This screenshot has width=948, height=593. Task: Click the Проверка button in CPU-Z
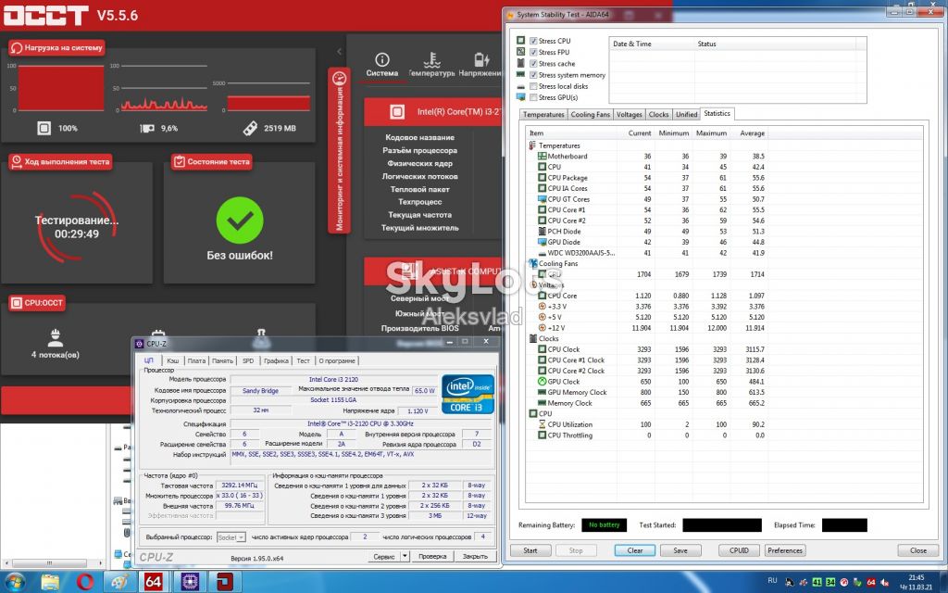click(432, 556)
